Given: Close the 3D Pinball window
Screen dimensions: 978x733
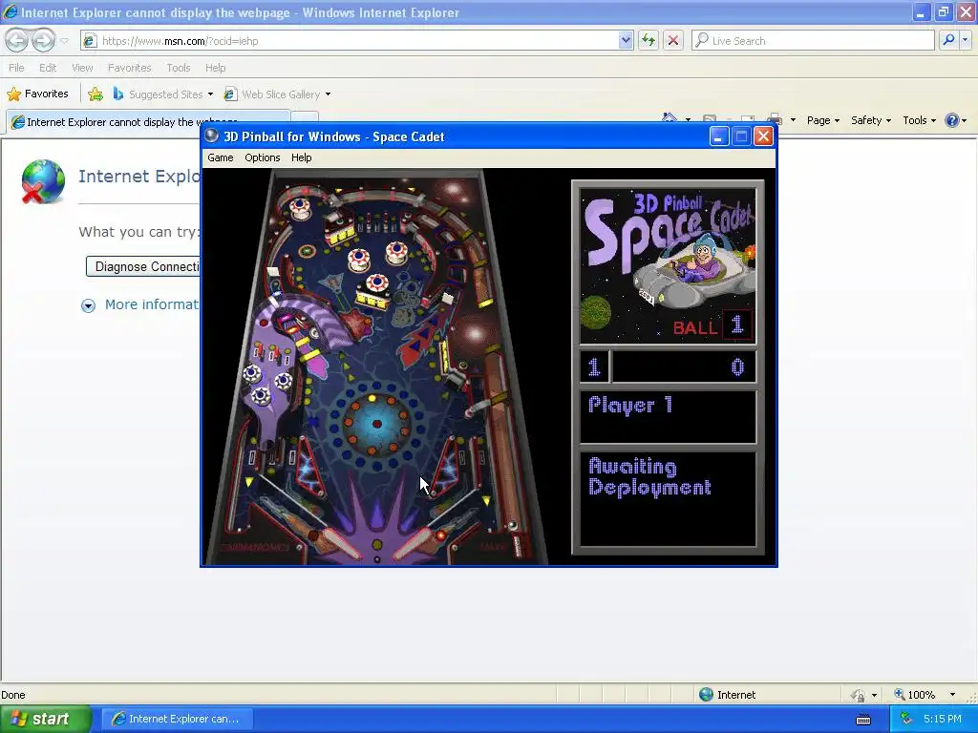Looking at the screenshot, I should click(763, 136).
